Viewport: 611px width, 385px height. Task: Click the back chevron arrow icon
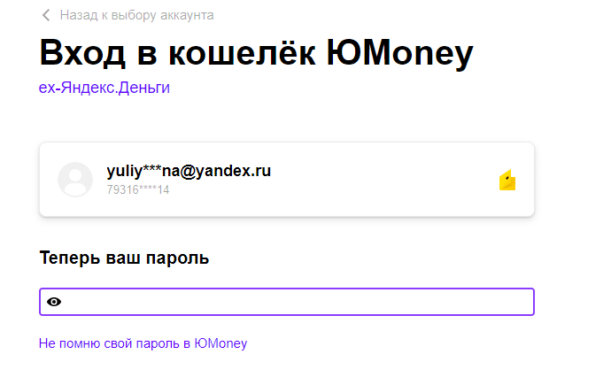(x=46, y=15)
